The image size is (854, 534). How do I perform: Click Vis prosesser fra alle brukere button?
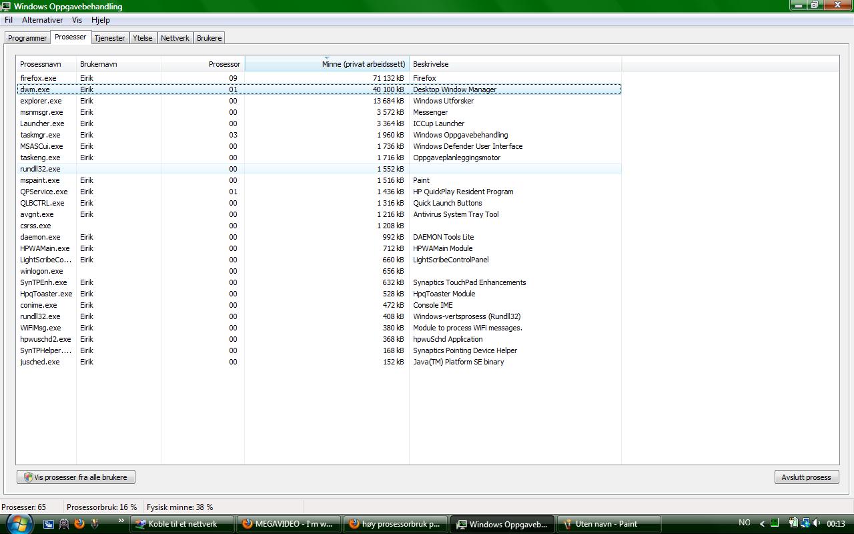pyautogui.click(x=76, y=477)
